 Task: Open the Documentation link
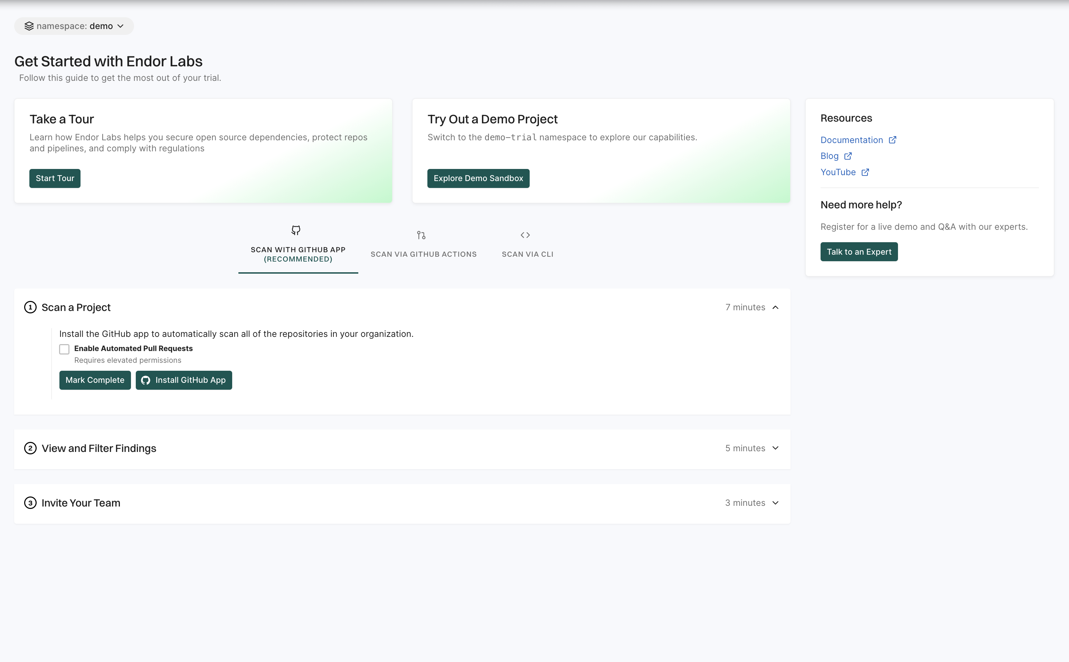click(851, 140)
